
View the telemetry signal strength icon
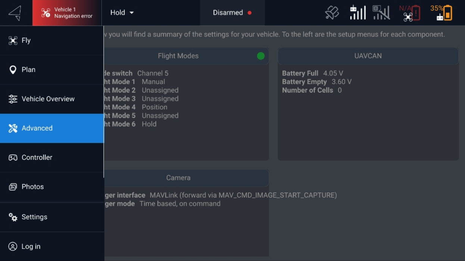[x=381, y=13]
